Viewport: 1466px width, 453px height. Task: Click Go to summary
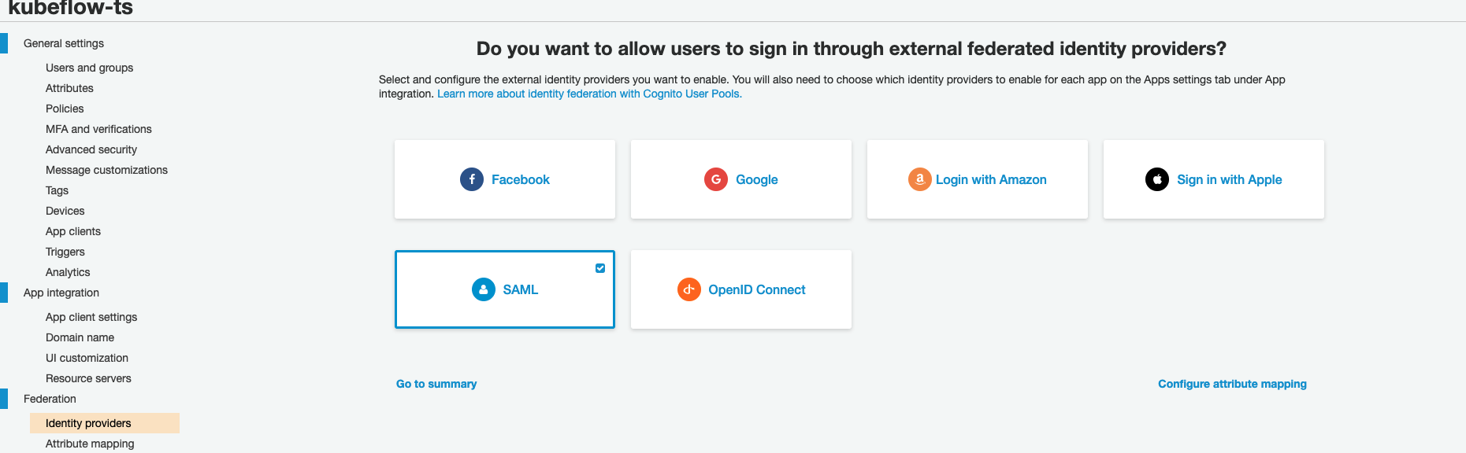click(436, 384)
